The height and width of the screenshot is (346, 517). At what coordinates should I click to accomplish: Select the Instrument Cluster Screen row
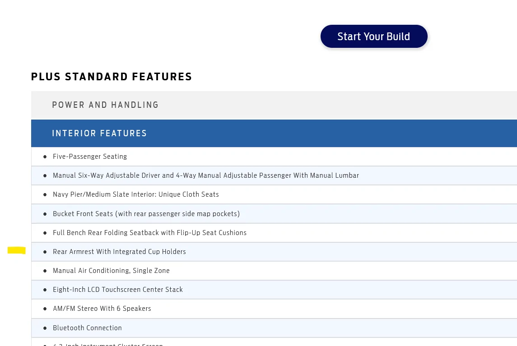pos(274,342)
